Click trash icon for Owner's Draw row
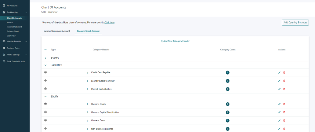 point(284,121)
